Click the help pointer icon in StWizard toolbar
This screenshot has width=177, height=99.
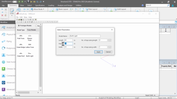36,20
